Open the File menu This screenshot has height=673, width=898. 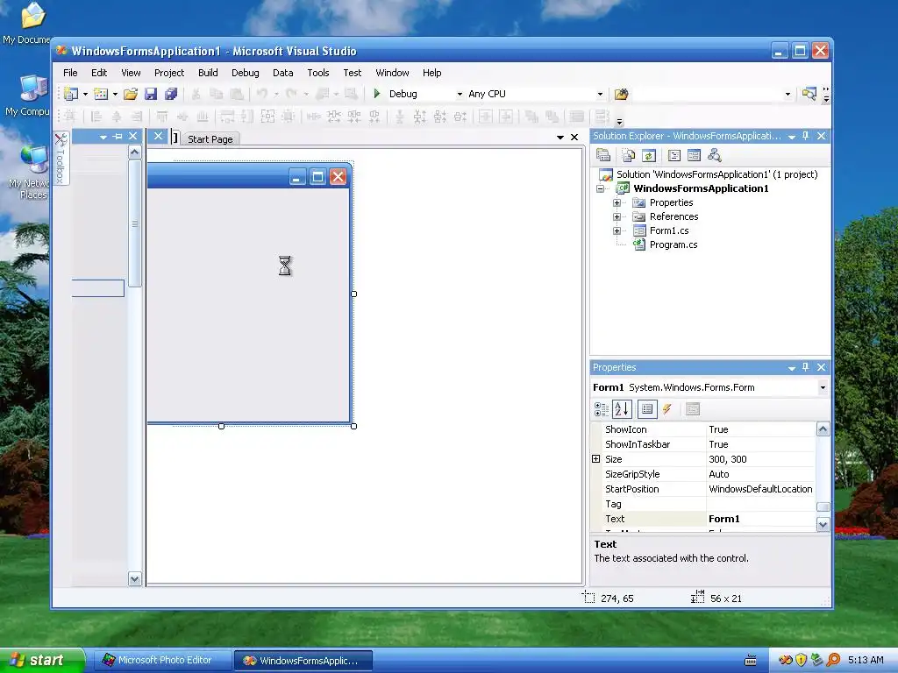pyautogui.click(x=70, y=73)
